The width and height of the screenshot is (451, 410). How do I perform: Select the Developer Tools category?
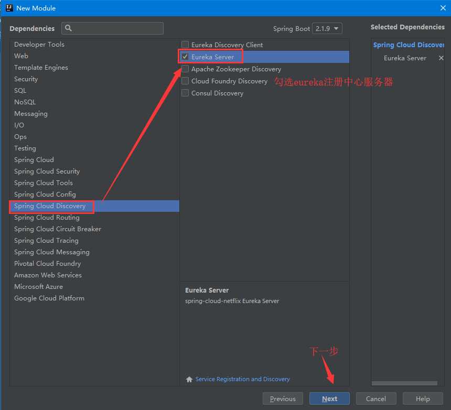(x=94, y=44)
